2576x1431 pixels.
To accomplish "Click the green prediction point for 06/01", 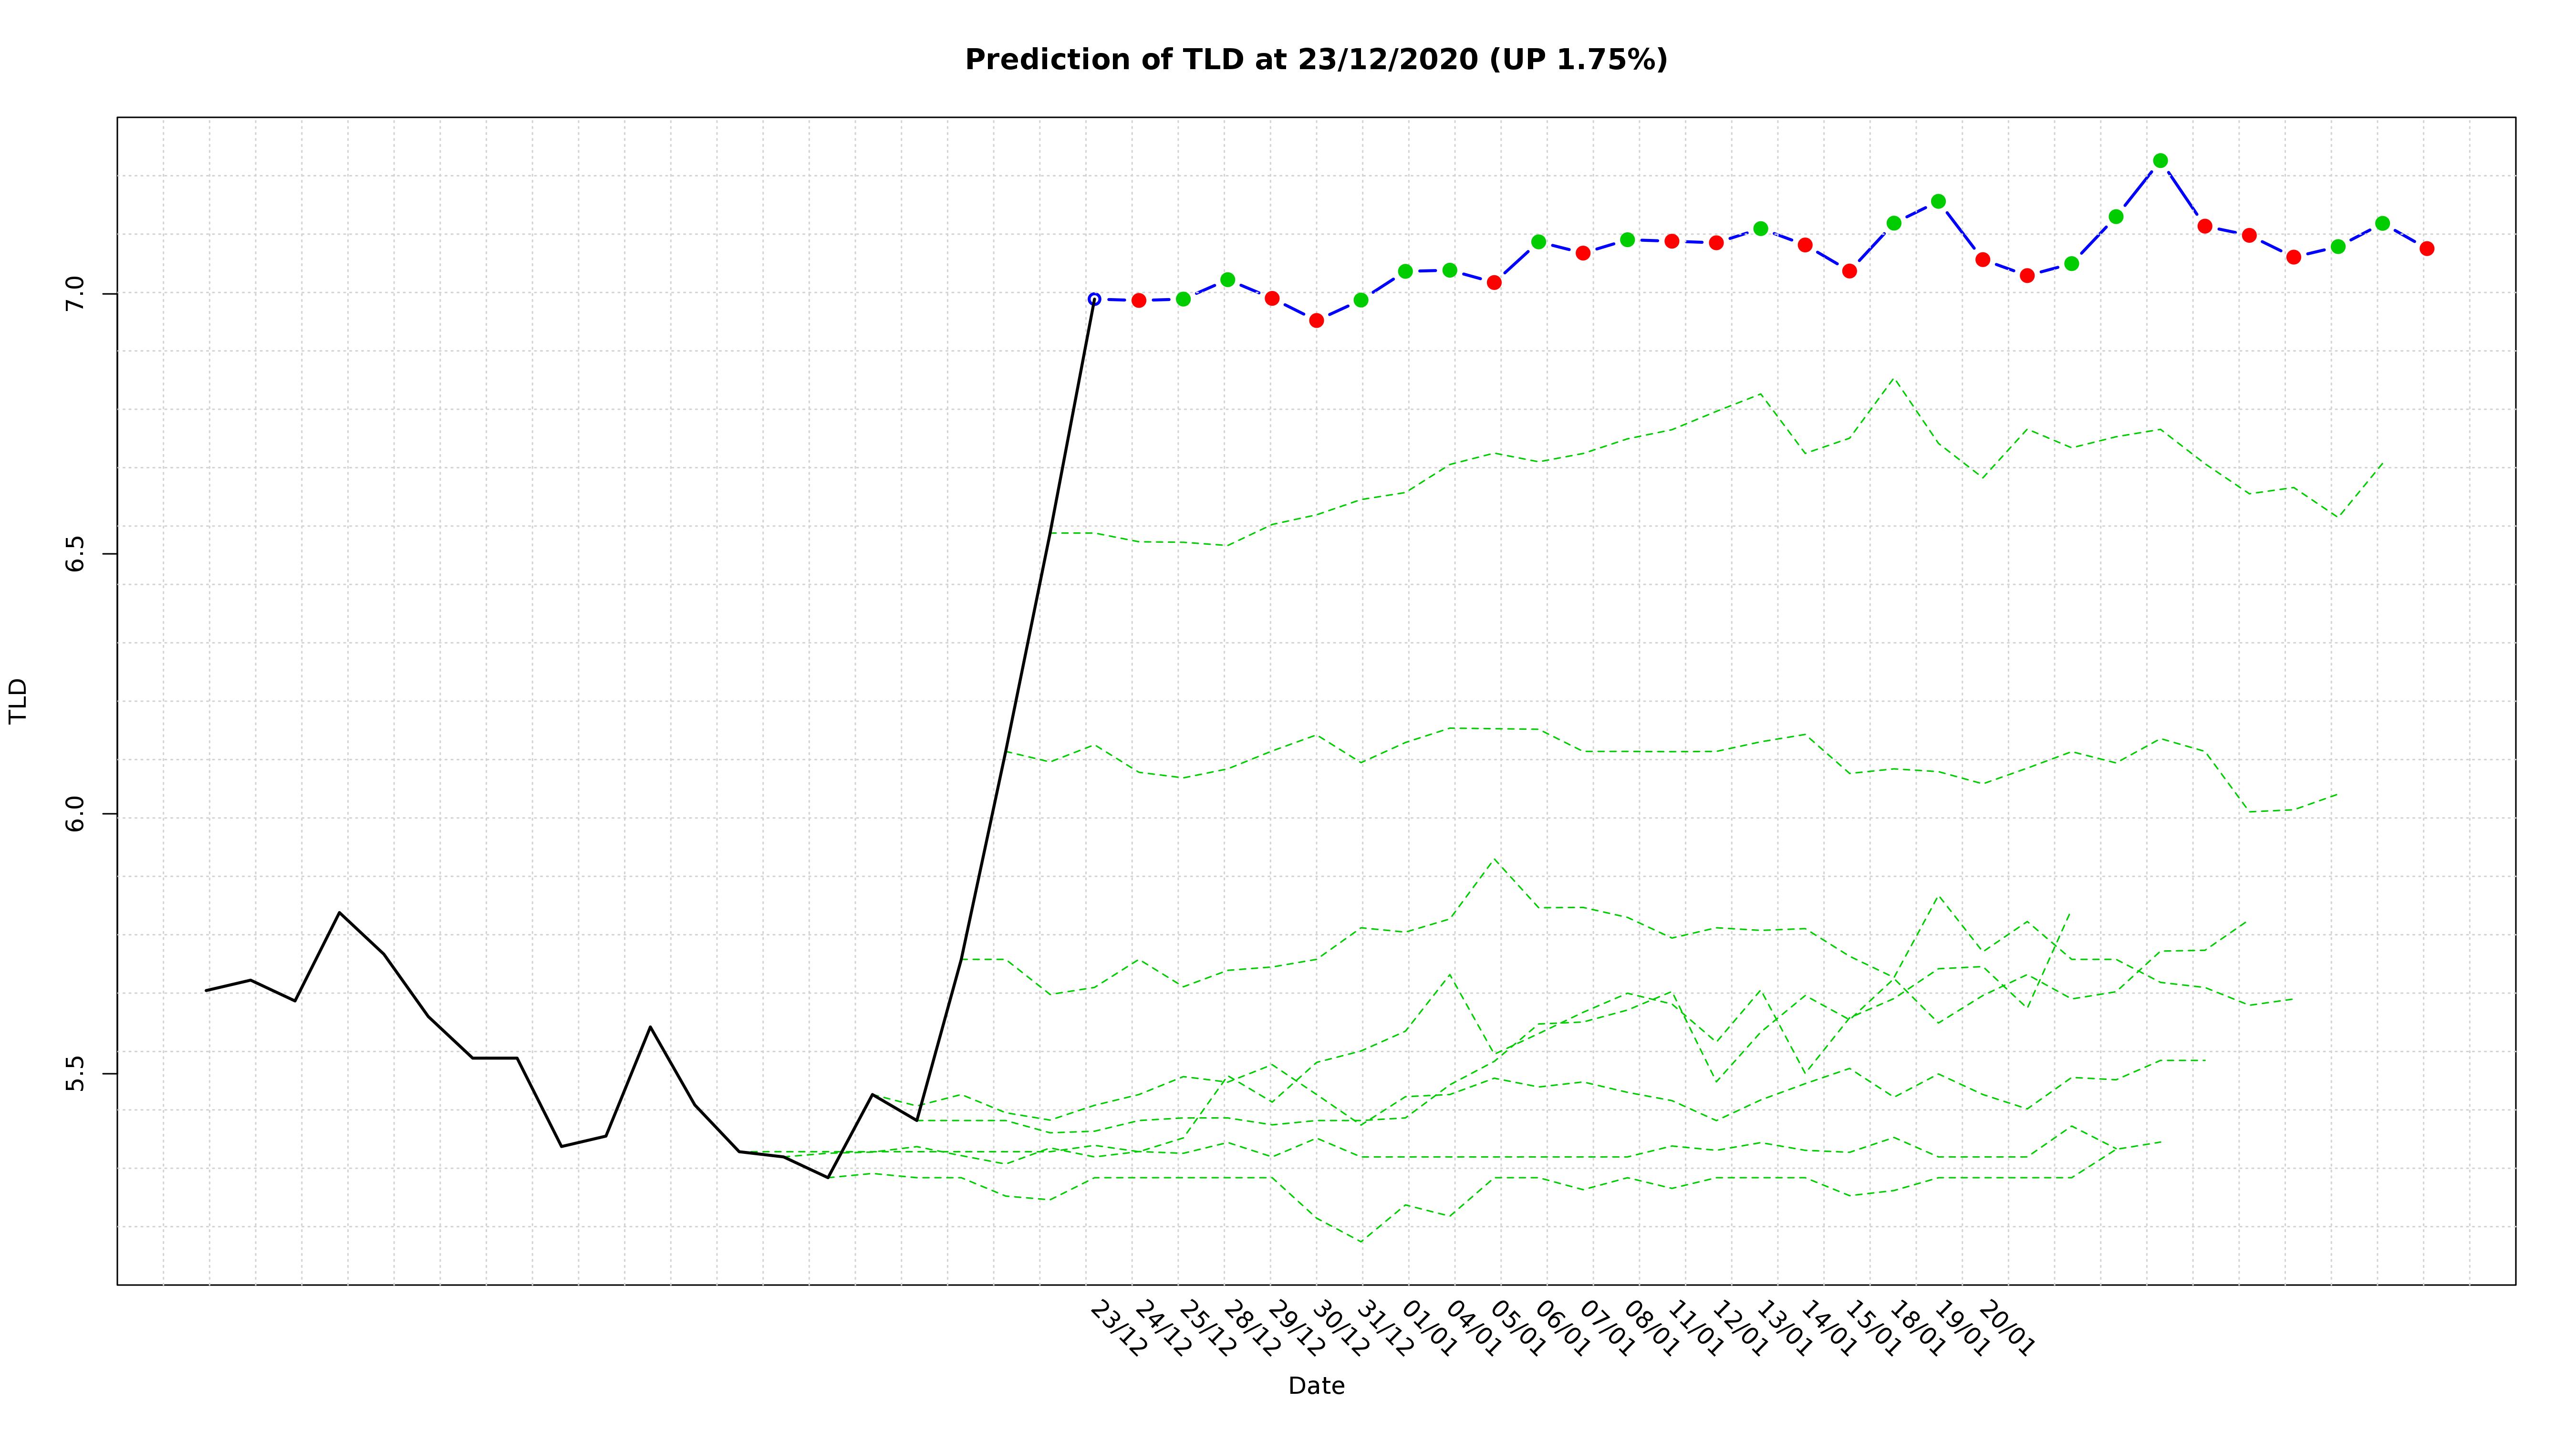I will click(1539, 242).
